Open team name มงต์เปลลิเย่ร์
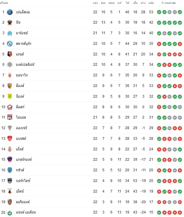Viewport: 184px width, 217px height. 25,65
